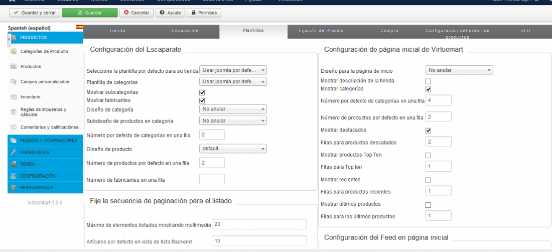Image resolution: width=552 pixels, height=252 pixels.
Task: Switch to the Tienda tab
Action: (117, 31)
